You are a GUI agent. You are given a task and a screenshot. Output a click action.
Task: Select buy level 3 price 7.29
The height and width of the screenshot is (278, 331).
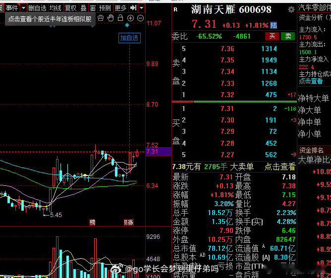coord(227,131)
